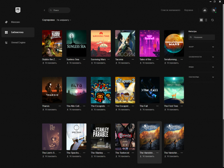Open more options for The Stanley Parable
The image size is (224, 168).
click(108, 153)
